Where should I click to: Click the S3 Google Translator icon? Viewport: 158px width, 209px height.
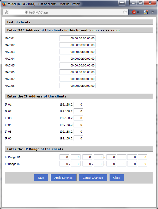[x=146, y=12]
